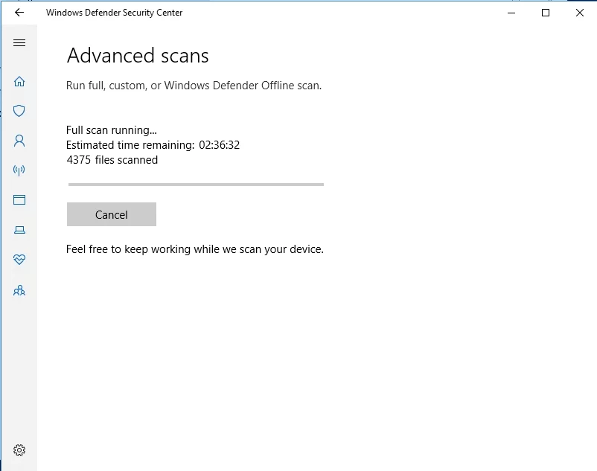Open Device security laptop icon
This screenshot has width=597, height=471.
[x=19, y=230]
